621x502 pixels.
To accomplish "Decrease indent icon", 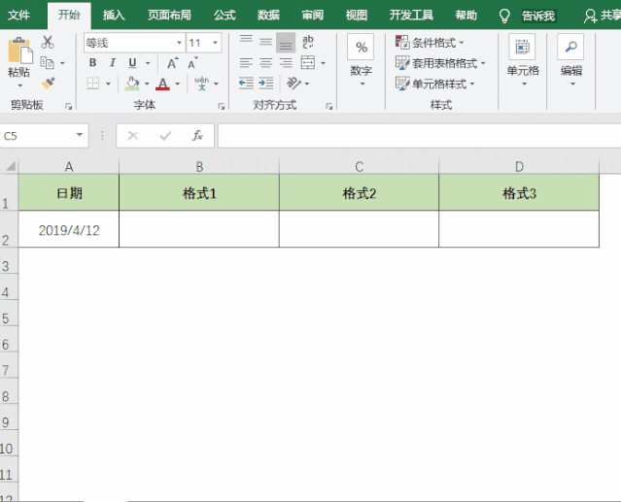I will (246, 84).
